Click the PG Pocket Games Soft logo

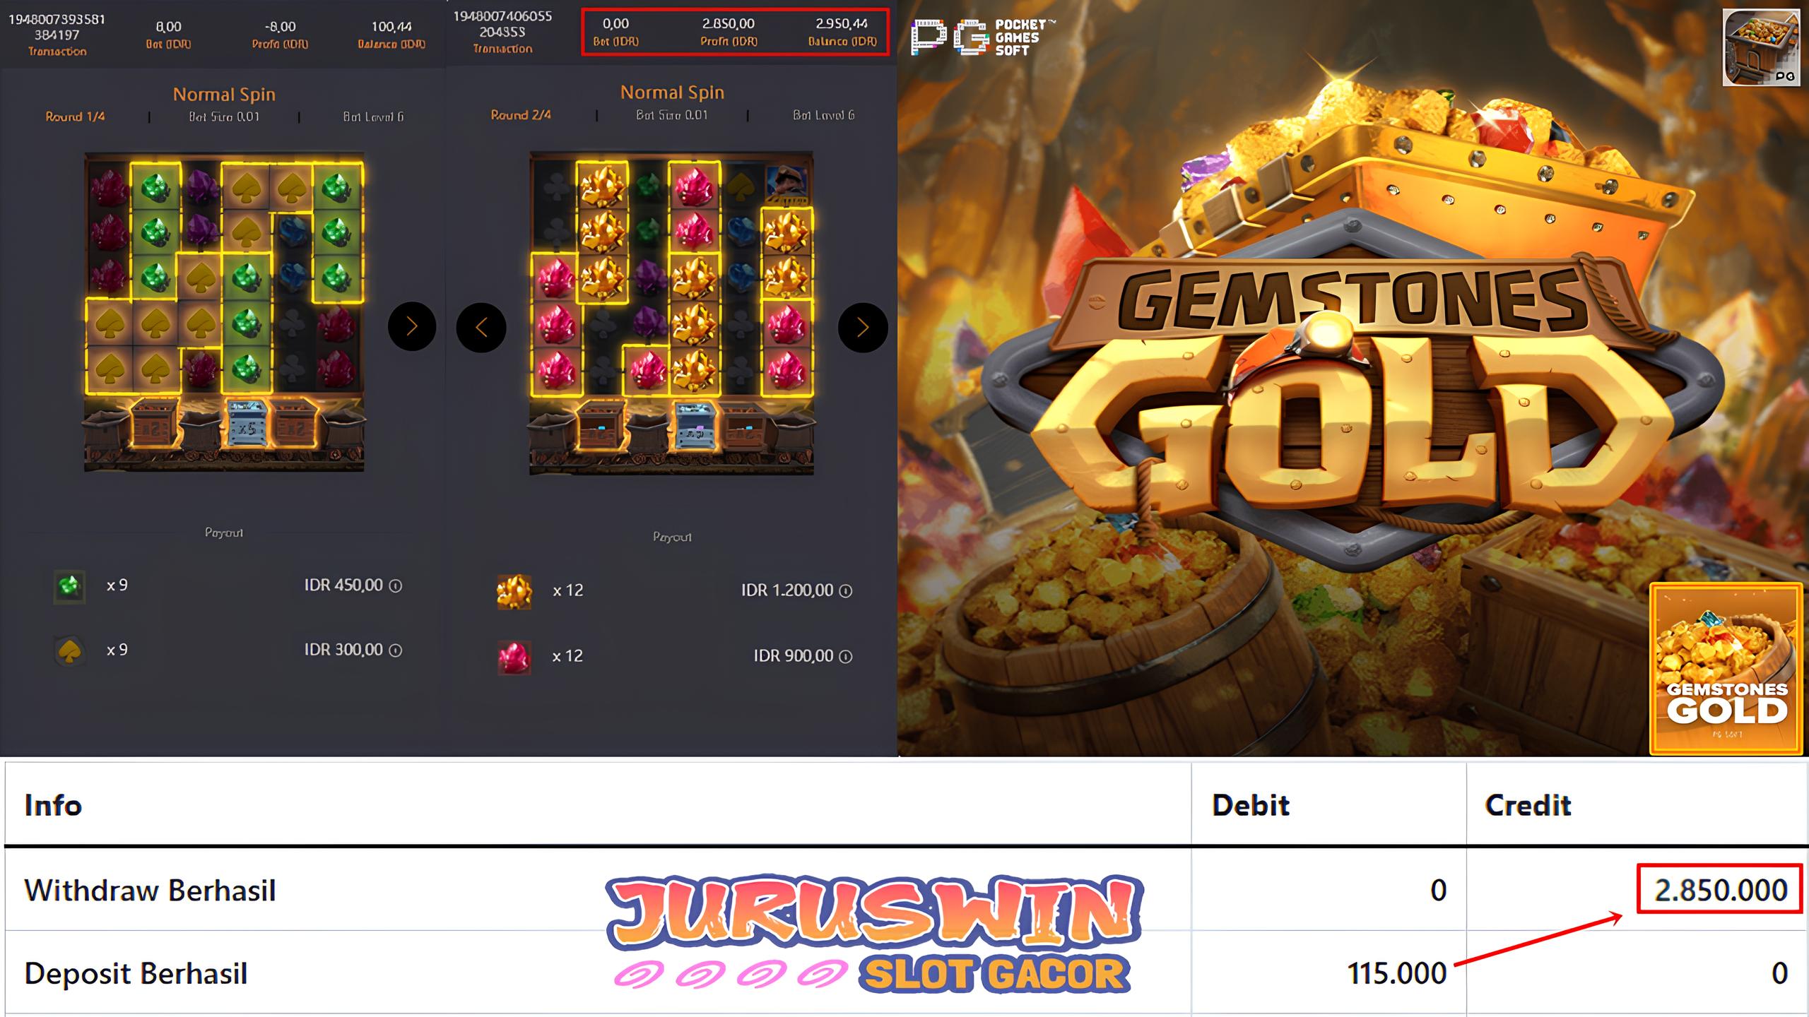[982, 37]
